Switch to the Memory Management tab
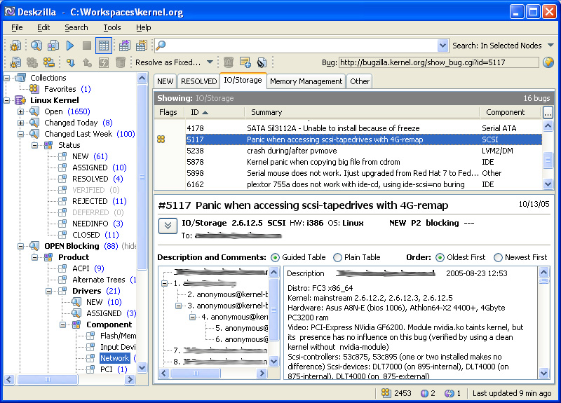Image resolution: width=561 pixels, height=403 pixels. tap(306, 81)
